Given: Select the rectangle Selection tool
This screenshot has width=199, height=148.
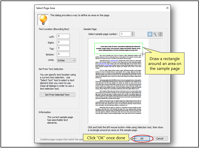Looking at the screenshot, I should [150, 34].
